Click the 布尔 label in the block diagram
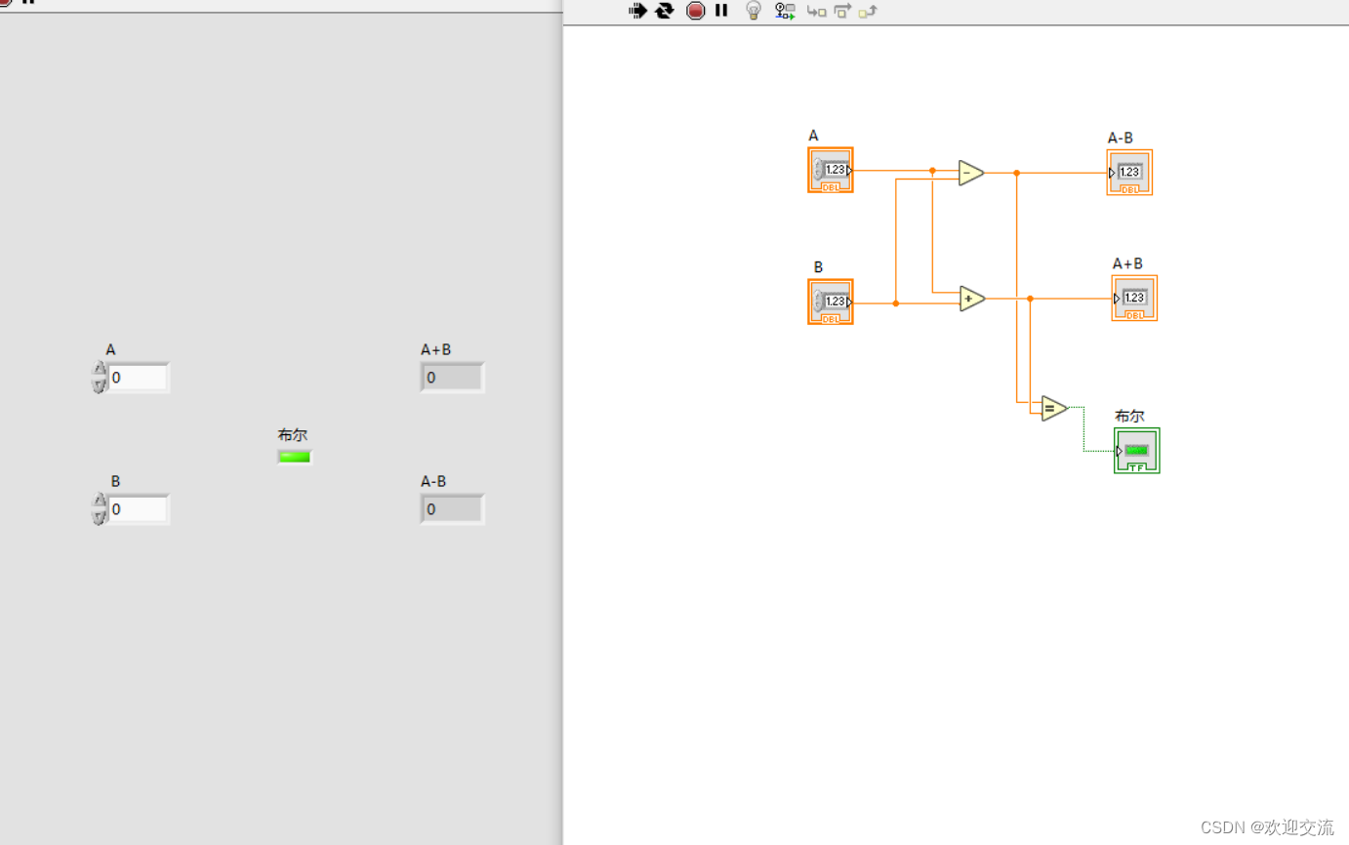Image resolution: width=1349 pixels, height=845 pixels. [1130, 416]
